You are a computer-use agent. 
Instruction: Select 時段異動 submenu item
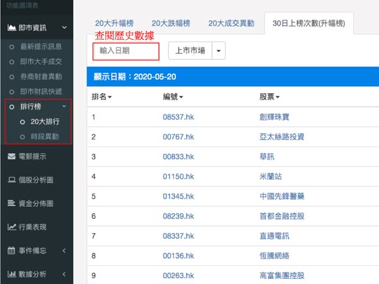(x=45, y=137)
